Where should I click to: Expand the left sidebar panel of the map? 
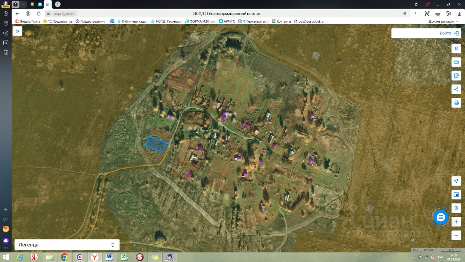[x=17, y=31]
